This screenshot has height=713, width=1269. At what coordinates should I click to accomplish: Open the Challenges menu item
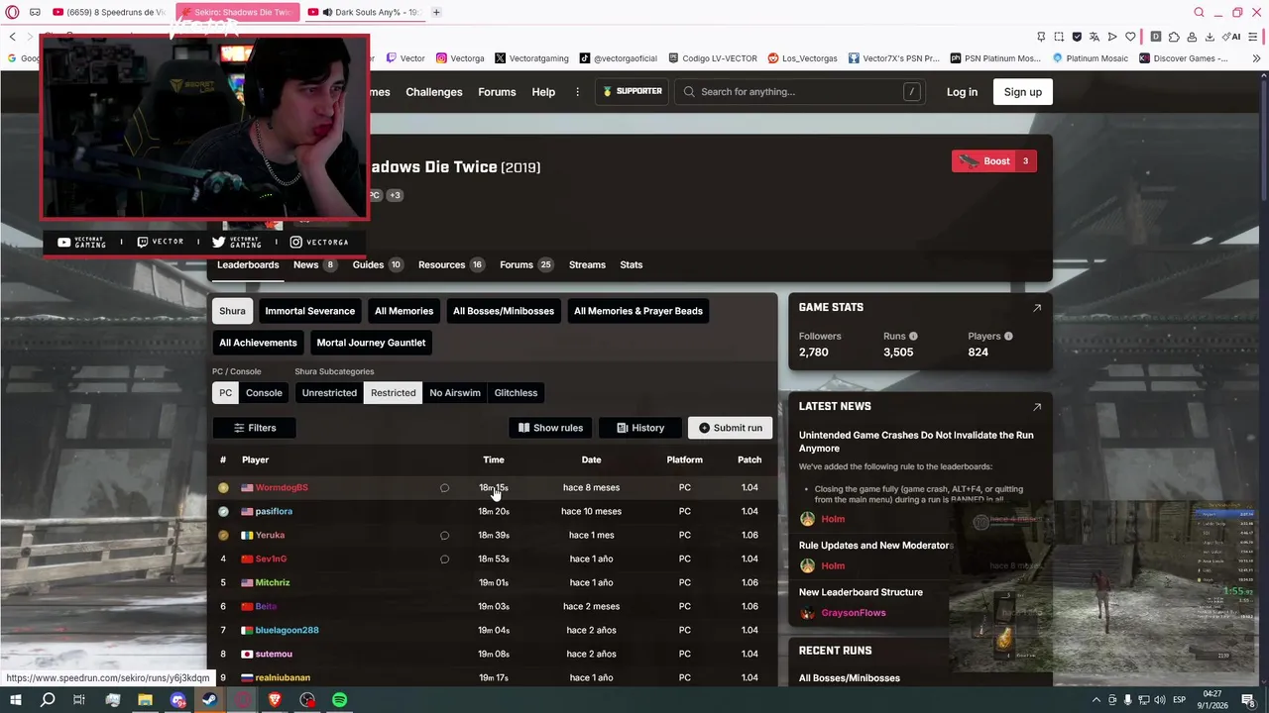click(434, 92)
